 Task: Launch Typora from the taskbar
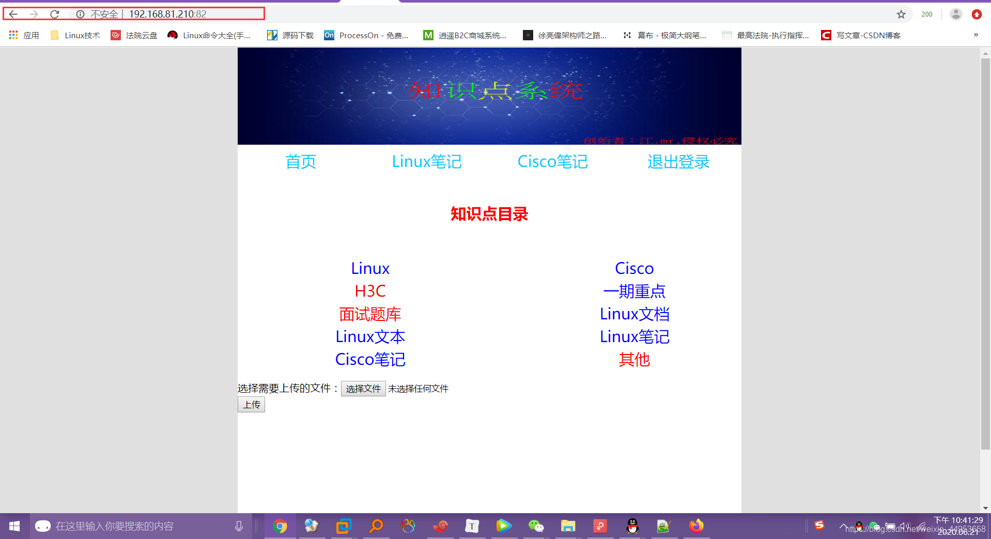pyautogui.click(x=472, y=526)
